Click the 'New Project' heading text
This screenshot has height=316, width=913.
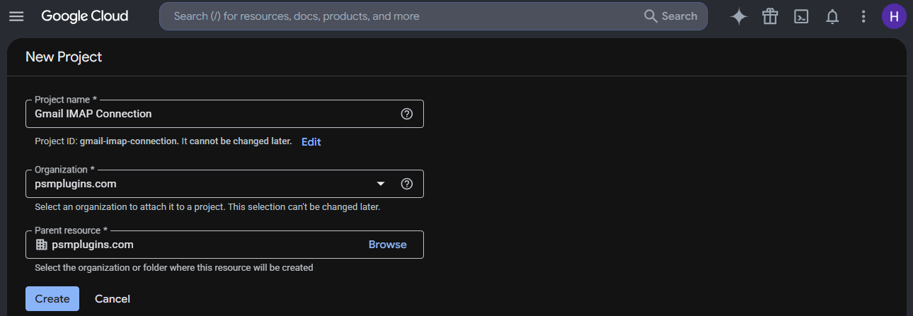click(64, 57)
